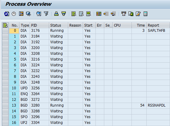This screenshot has width=170, height=126.
Task: Sort rows in descending order
Action: click(64, 14)
